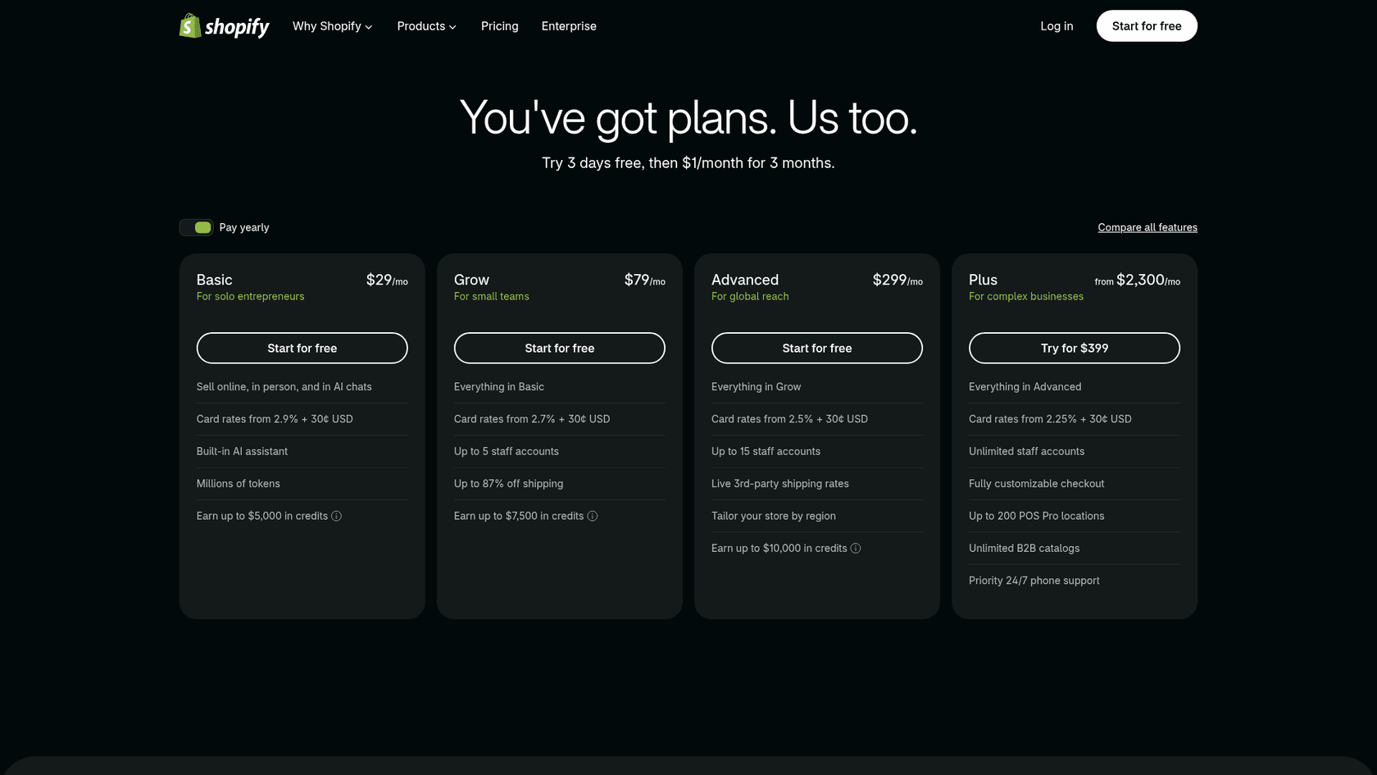Click 'Unlimited staff accounts' feature
Viewport: 1377px width, 775px height.
coord(1027,451)
